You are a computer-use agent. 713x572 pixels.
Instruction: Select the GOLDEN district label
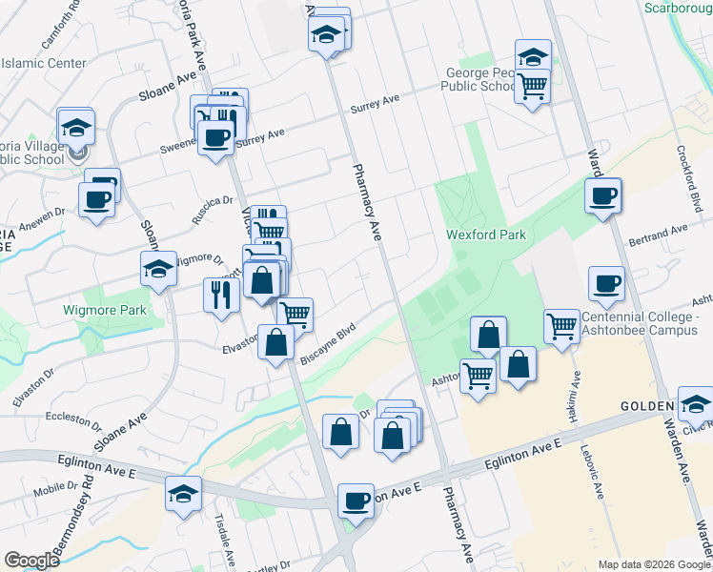tap(647, 406)
